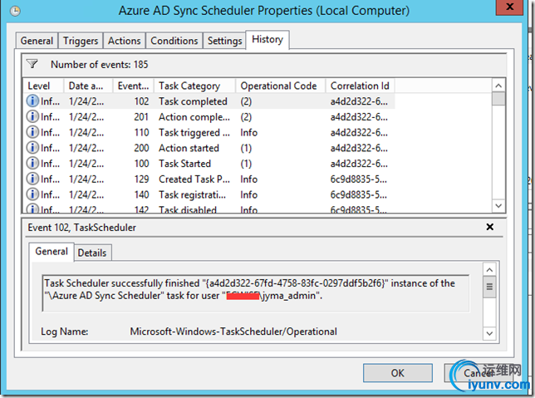Sort by Event ID column header

pyautogui.click(x=134, y=86)
